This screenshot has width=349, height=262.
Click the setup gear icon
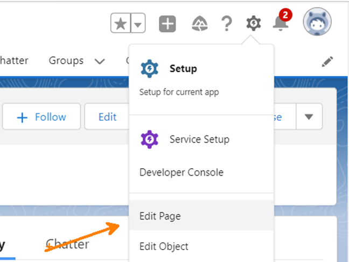[253, 24]
